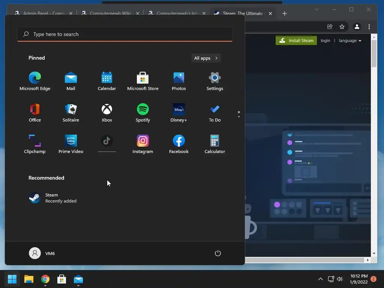Open a new Chrome tab
Image resolution: width=384 pixels, height=288 pixels.
click(284, 13)
